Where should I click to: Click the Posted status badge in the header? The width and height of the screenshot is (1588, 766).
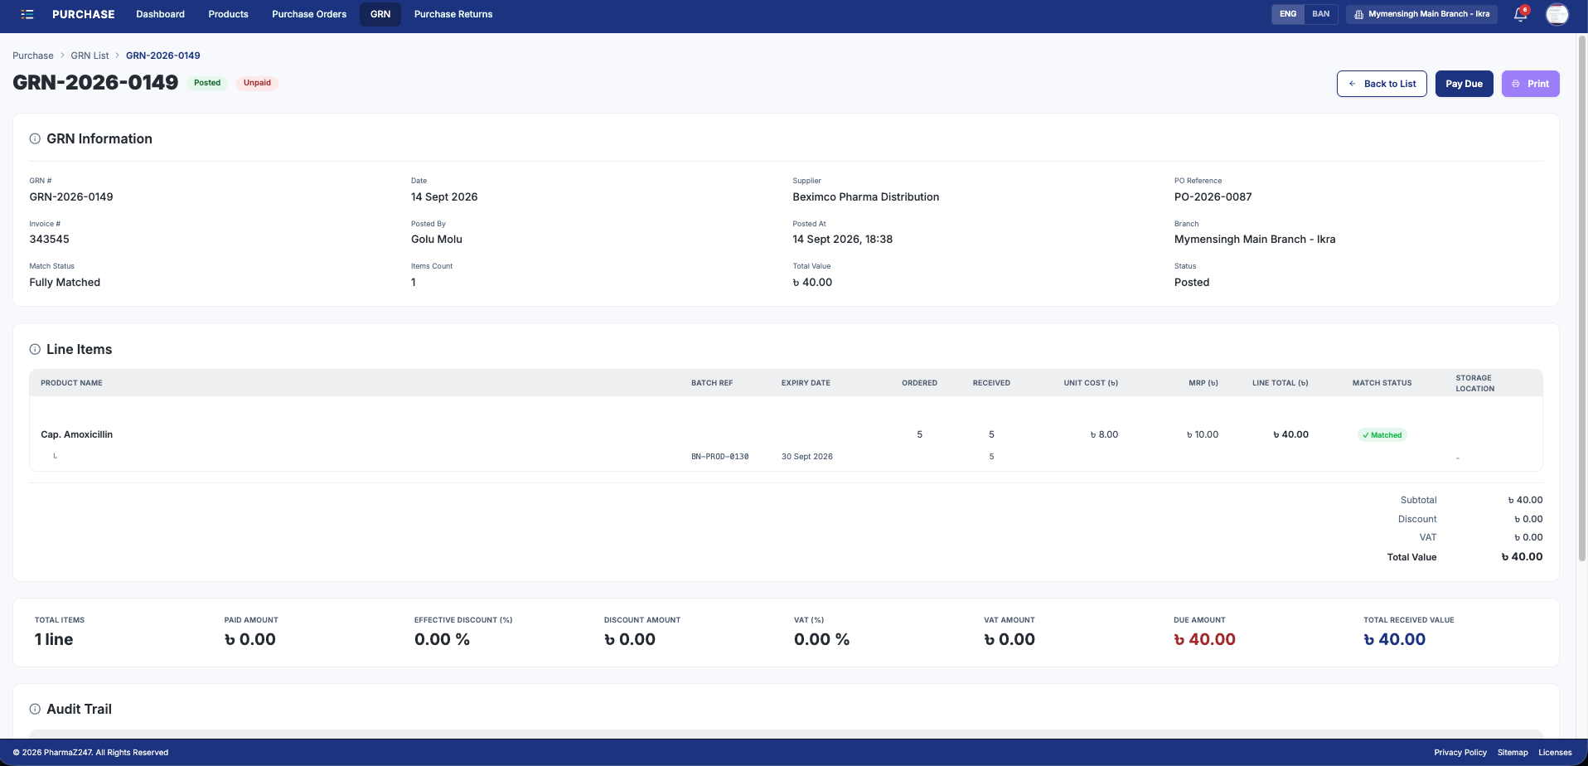pos(207,83)
